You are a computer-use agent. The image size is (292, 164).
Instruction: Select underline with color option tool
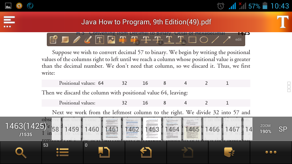tap(181, 40)
